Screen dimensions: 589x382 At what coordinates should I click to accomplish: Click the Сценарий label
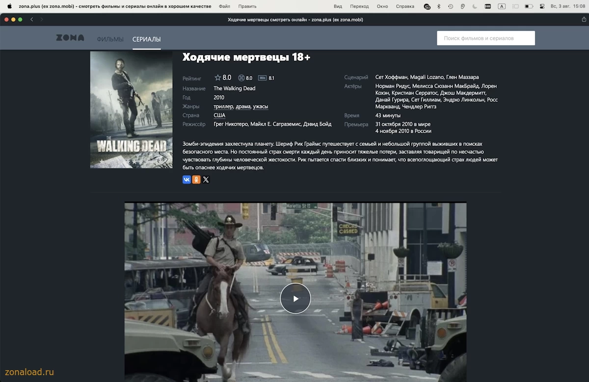point(356,77)
